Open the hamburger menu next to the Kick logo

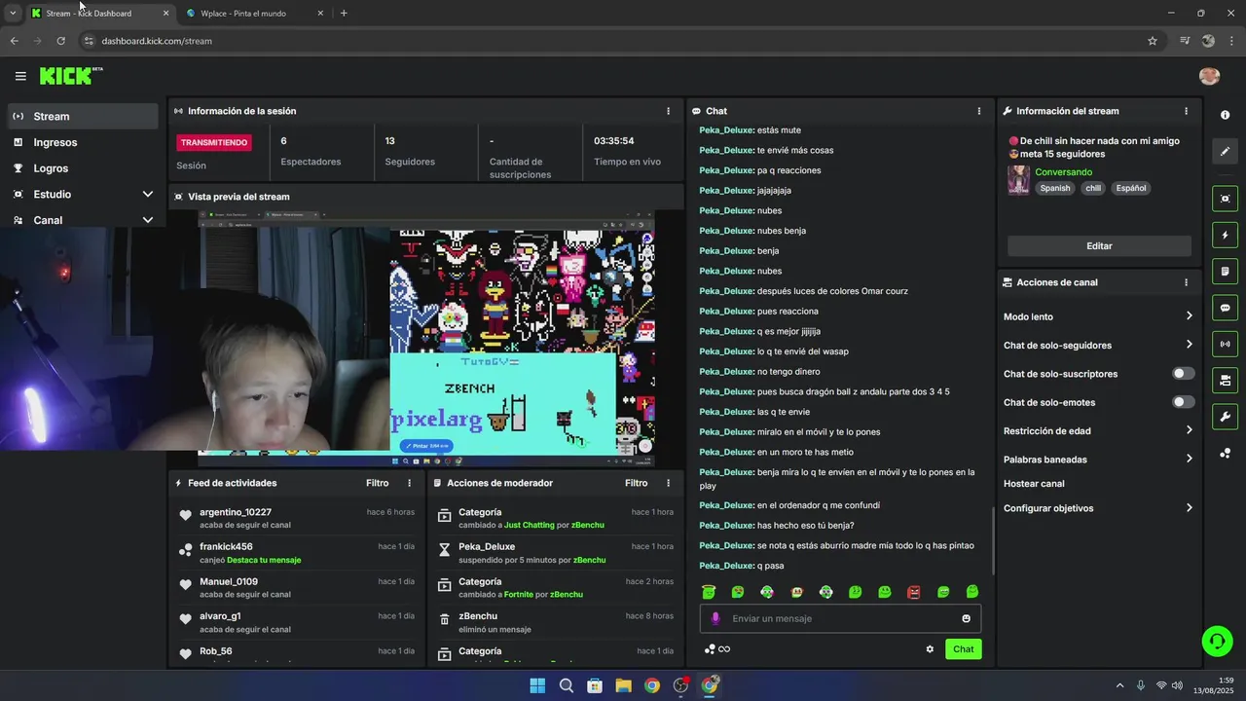coord(20,76)
